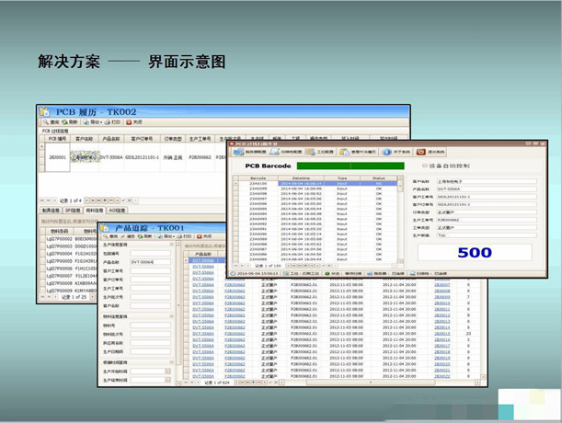Open the 导出 dropdown in PCB履历 toolbar
562x423 pixels.
pos(91,121)
